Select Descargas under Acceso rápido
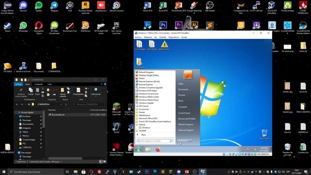Screen dimensions: 311x175 click(x=27, y=120)
